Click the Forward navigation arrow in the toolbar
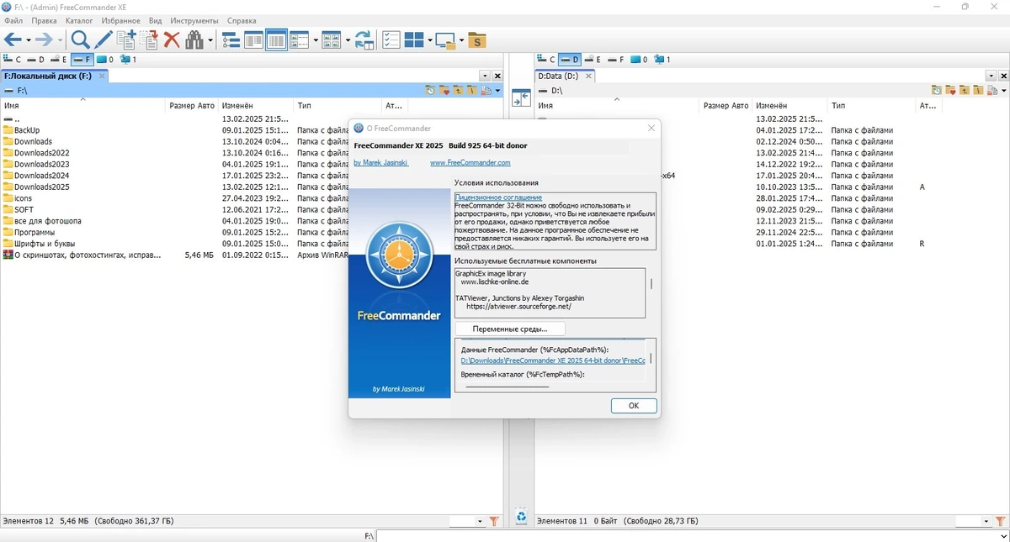This screenshot has height=542, width=1010. pyautogui.click(x=44, y=39)
